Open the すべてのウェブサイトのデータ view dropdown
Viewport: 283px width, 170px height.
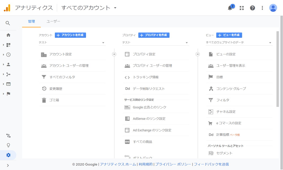pyautogui.click(x=239, y=43)
